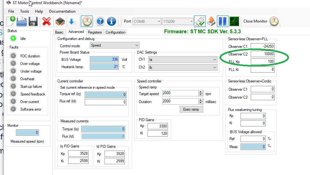Screen dimensions: 310x175
Task: Click the Torque ref (Iq) input field
Action: (x=105, y=94)
